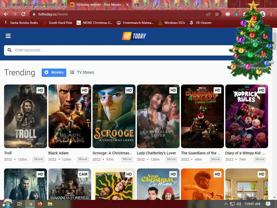Viewport: 277px width, 208px height.
Task: Open the Guardians of the Galaxy Holiday Special poster
Action: click(202, 116)
